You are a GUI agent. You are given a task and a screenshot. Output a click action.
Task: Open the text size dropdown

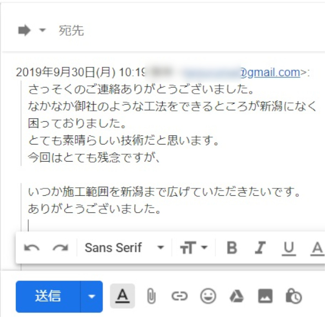[194, 247]
